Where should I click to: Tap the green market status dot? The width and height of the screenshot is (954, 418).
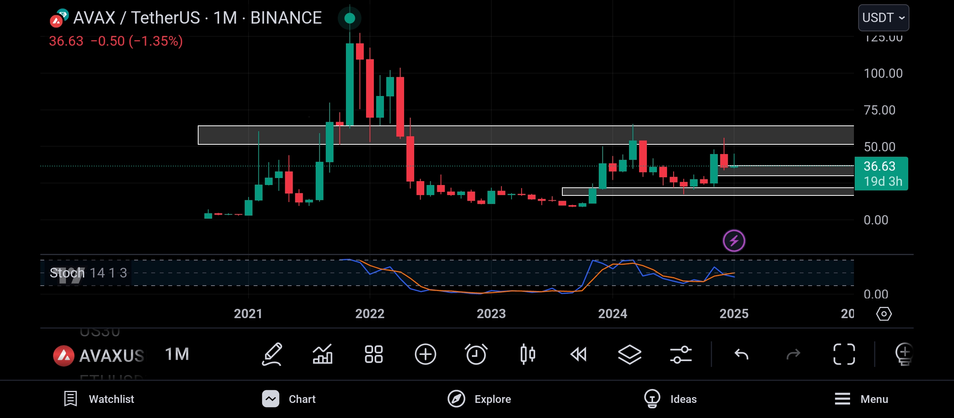[350, 18]
